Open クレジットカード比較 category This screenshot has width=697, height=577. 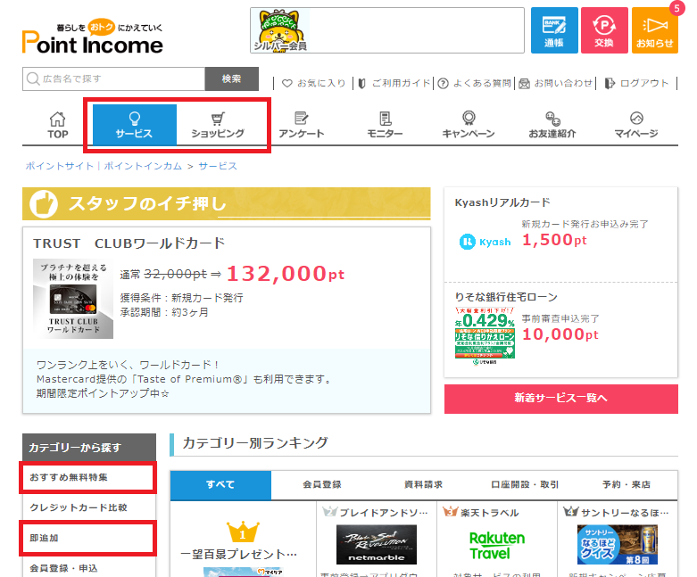click(x=89, y=507)
